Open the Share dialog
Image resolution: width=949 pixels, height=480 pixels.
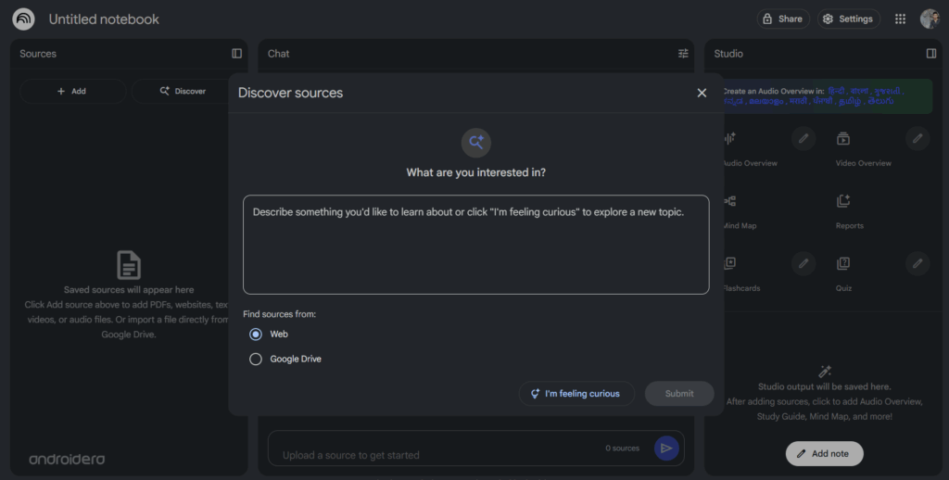coord(782,19)
